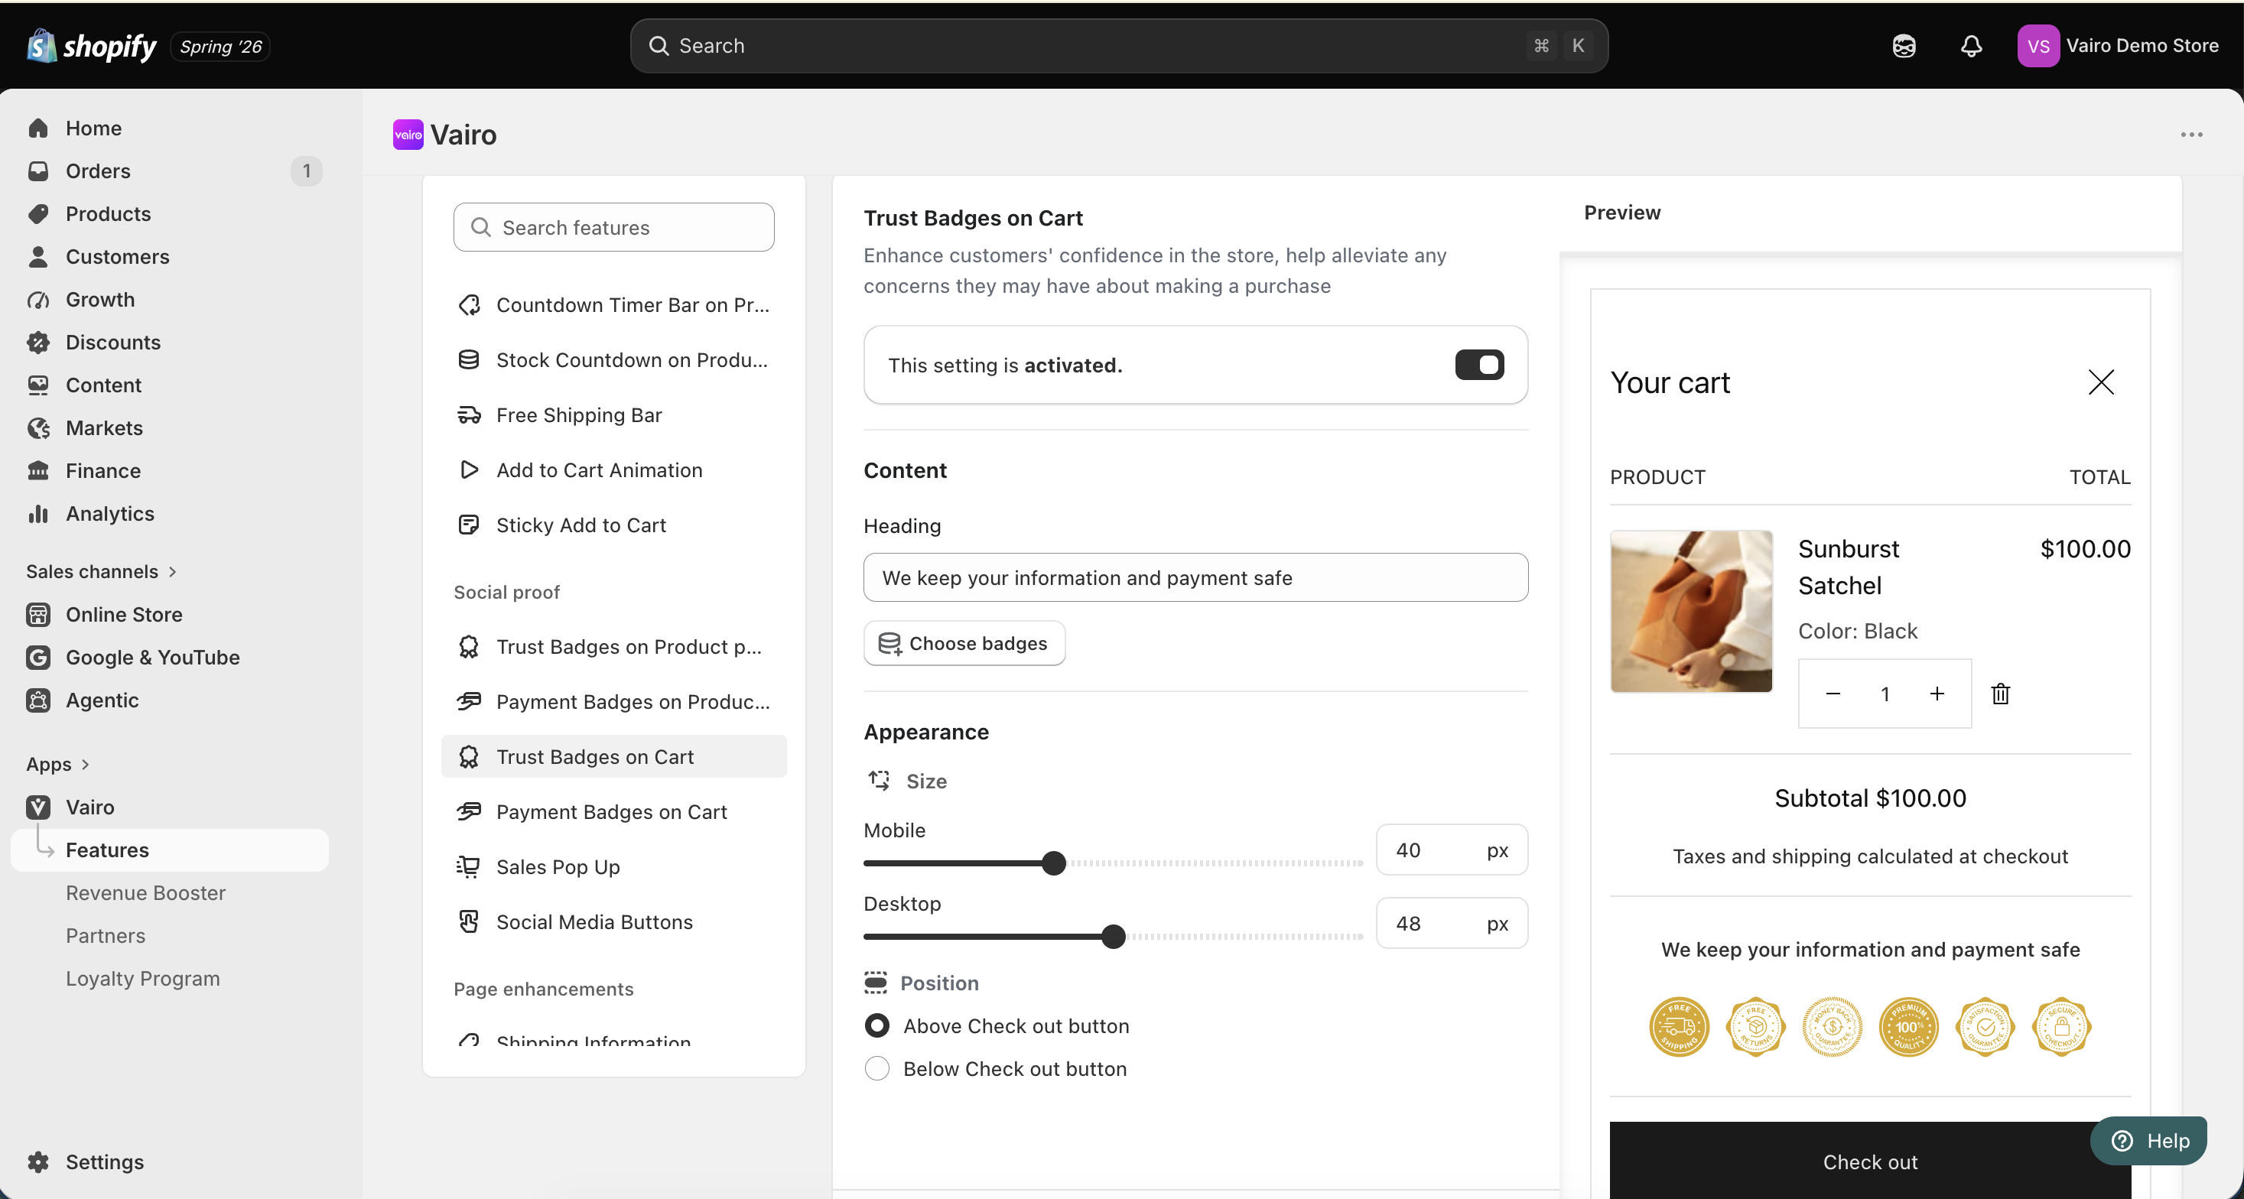Click the Help button
Image resolution: width=2244 pixels, height=1199 pixels.
coord(2149,1140)
